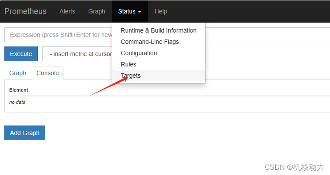The width and height of the screenshot is (330, 175).
Task: Switch to the Console tab
Action: (47, 73)
